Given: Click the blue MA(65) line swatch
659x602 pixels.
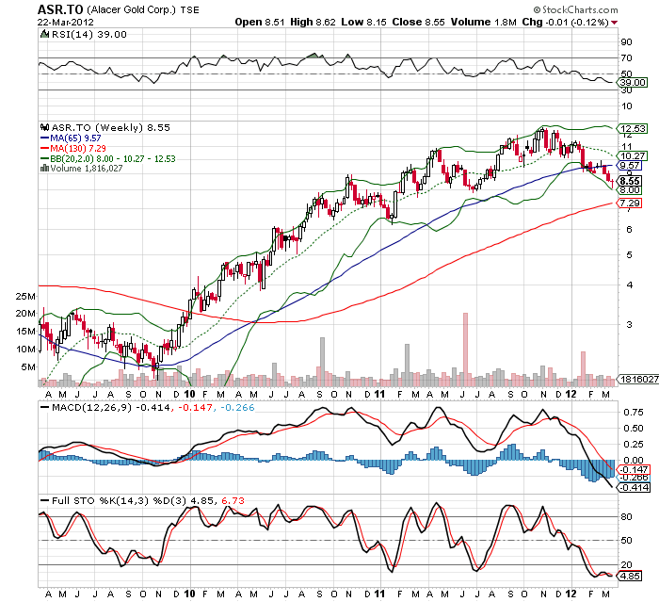Looking at the screenshot, I should pyautogui.click(x=44, y=138).
